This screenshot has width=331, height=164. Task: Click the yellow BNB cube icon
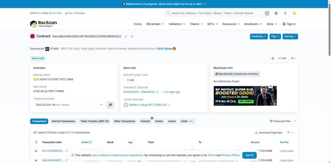[294, 13]
